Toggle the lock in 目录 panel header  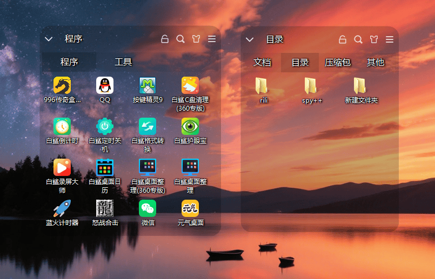pyautogui.click(x=343, y=39)
